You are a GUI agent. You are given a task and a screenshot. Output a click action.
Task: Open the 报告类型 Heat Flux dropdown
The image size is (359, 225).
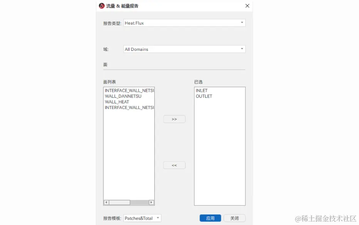click(184, 23)
